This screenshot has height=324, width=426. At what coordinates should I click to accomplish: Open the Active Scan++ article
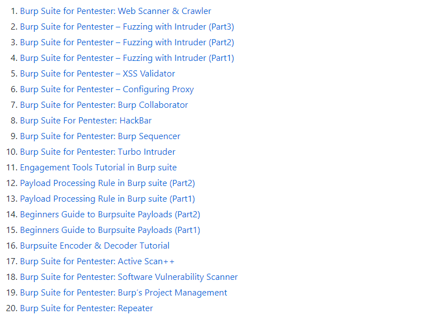(97, 261)
